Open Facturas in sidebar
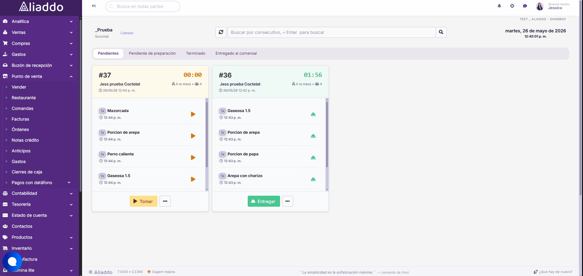The height and width of the screenshot is (276, 583). 20,119
